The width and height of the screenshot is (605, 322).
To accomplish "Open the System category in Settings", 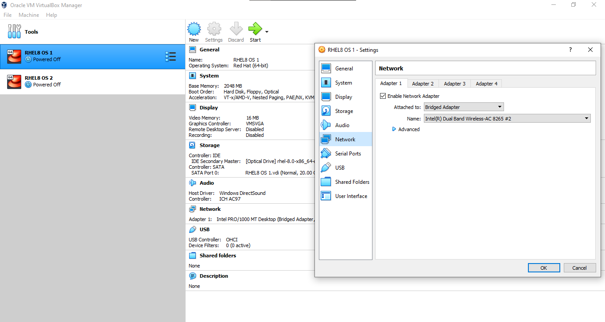I will [345, 83].
